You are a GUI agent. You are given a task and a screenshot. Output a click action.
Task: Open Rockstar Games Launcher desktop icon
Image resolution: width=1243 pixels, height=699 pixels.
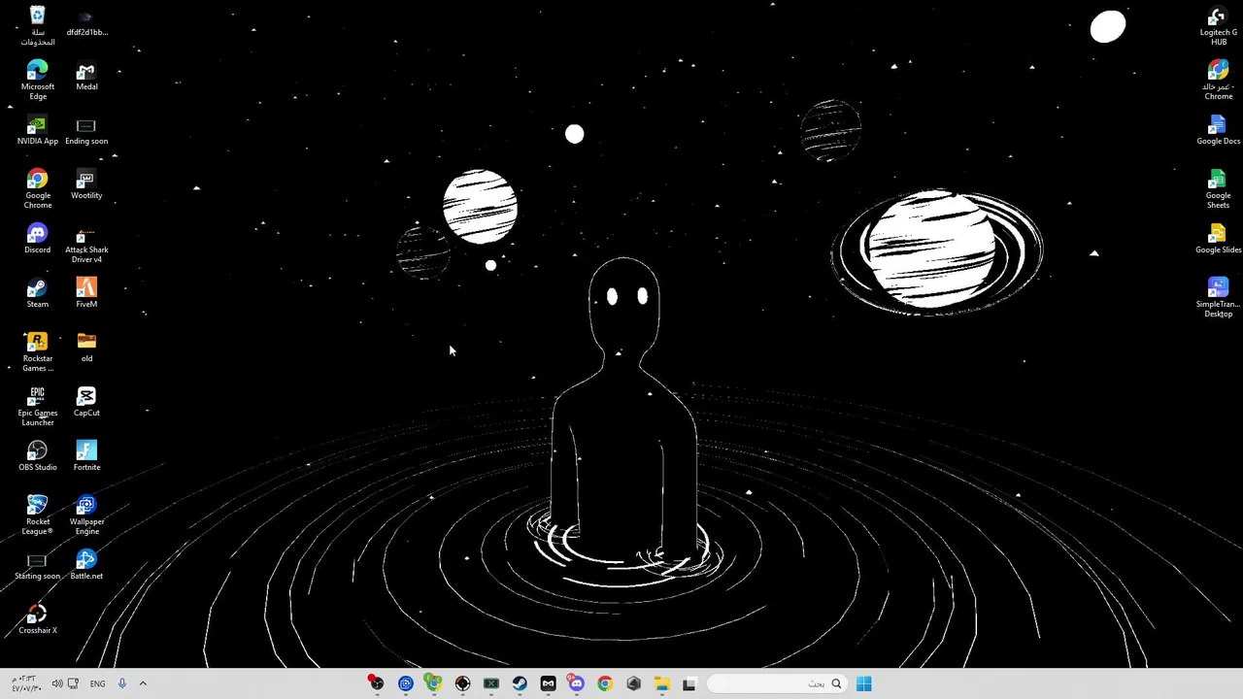pos(37,351)
